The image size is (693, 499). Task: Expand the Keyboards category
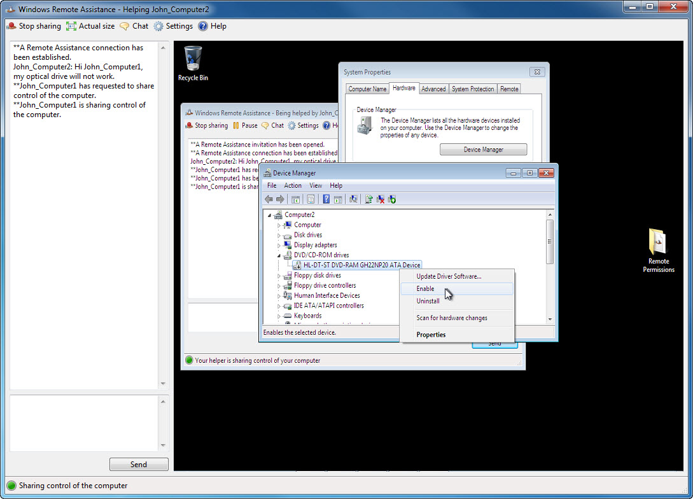click(x=279, y=316)
